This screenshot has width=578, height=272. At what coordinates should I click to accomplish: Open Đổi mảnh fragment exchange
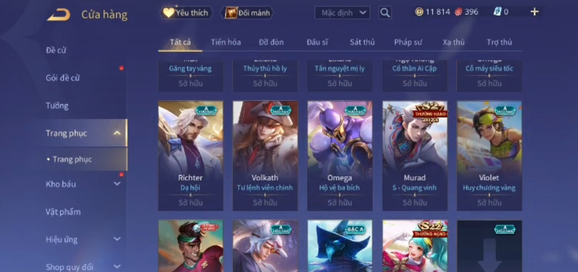(247, 13)
